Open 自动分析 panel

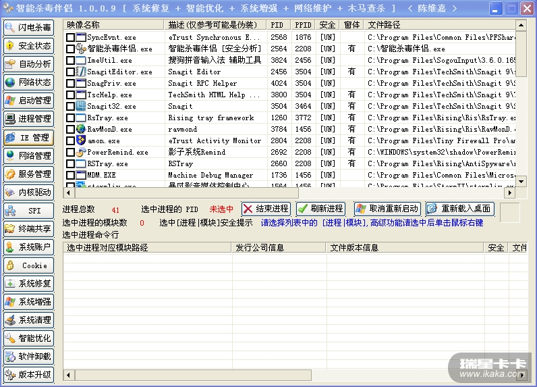coord(29,63)
